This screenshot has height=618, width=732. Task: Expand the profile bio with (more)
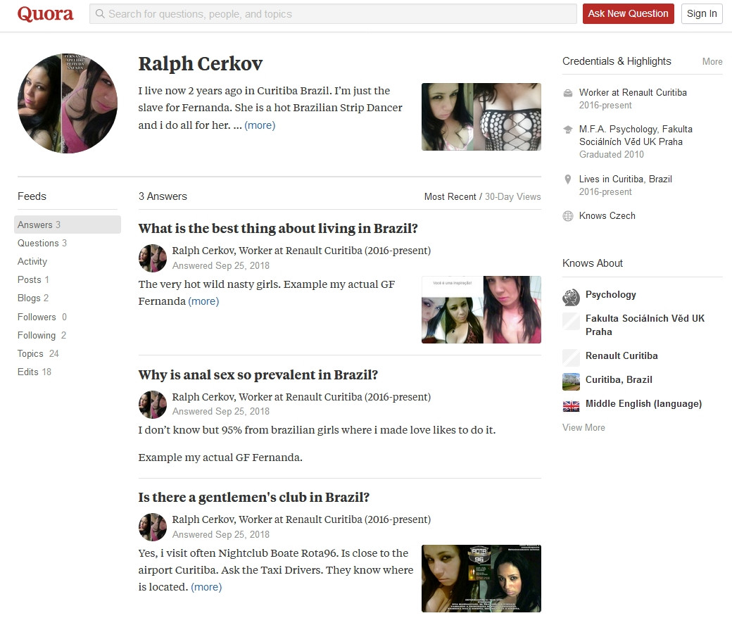[260, 125]
